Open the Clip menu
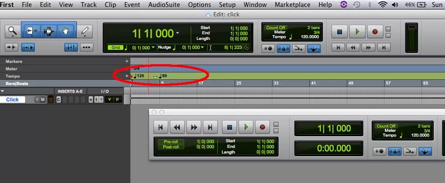 coord(110,4)
